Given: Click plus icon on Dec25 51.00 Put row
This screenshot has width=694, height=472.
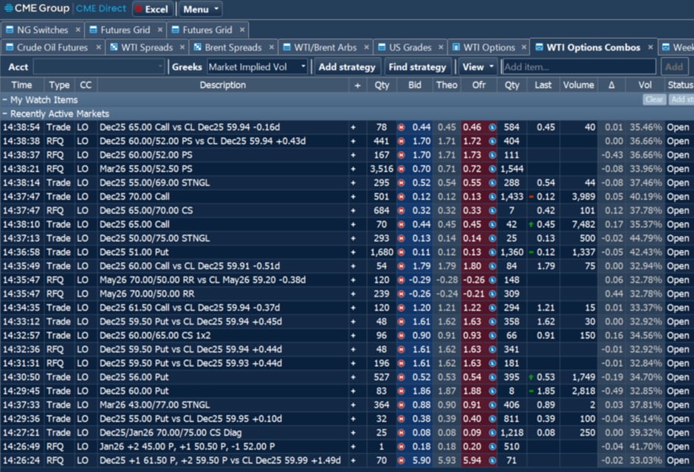Looking at the screenshot, I should point(353,252).
